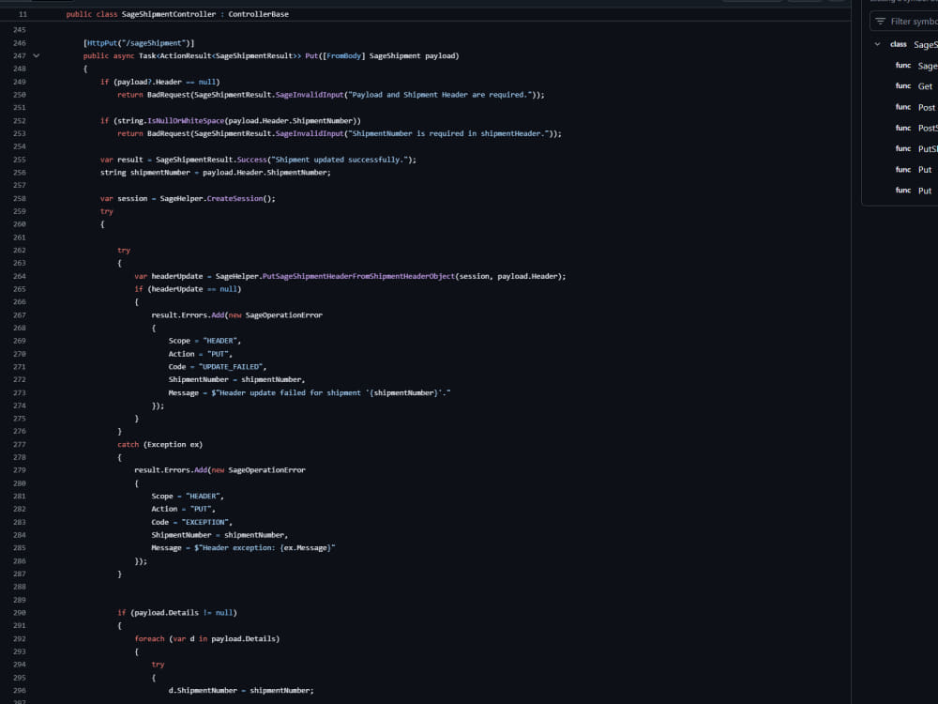938x704 pixels.
Task: Click the Success method on line 255
Action: (x=251, y=160)
